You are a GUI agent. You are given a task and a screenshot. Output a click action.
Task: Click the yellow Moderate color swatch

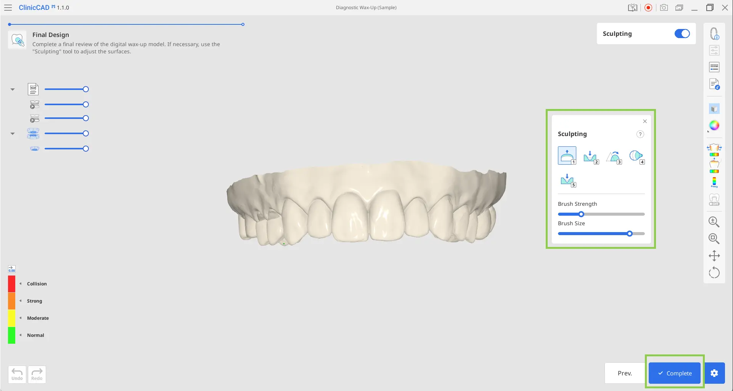[x=12, y=318]
